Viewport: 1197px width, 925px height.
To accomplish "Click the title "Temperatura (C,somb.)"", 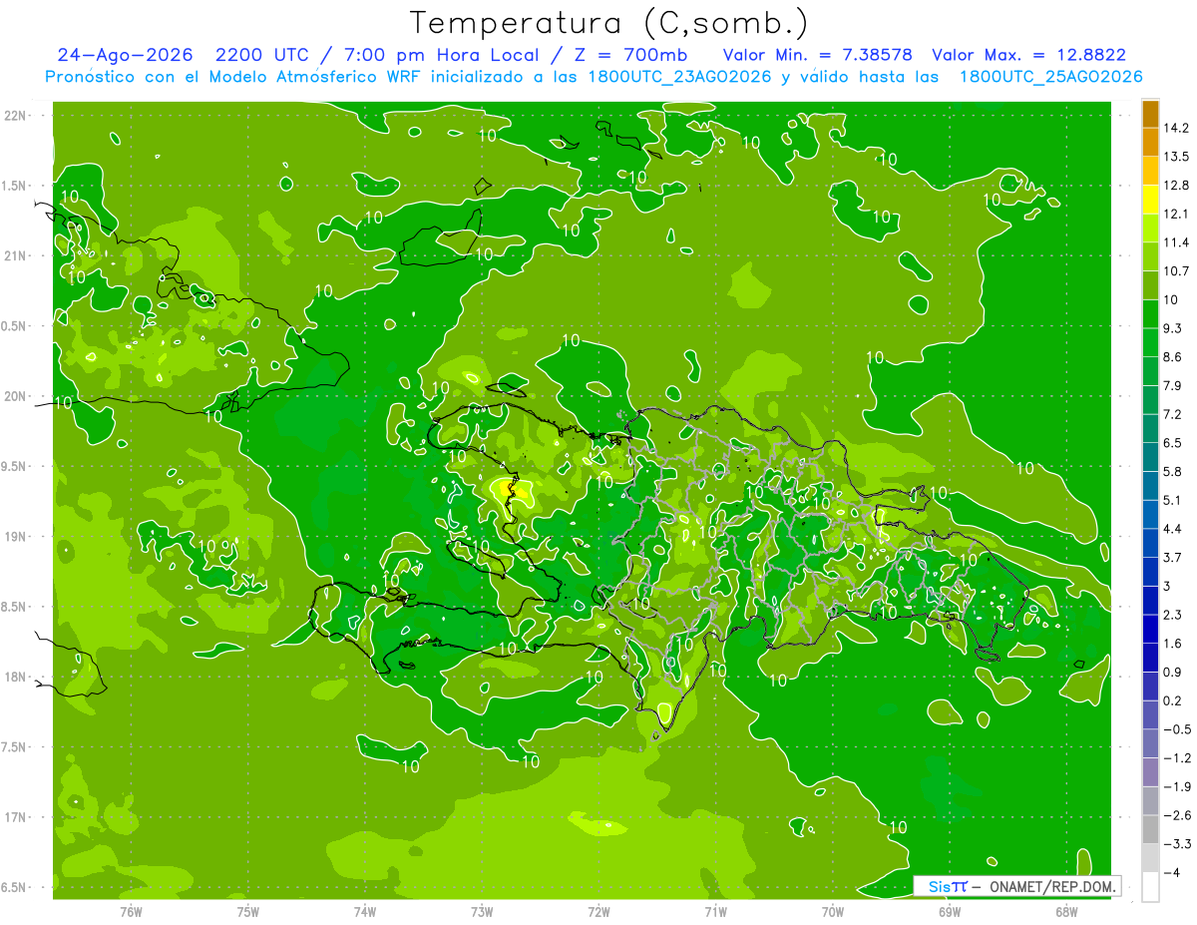I will 609,23.
